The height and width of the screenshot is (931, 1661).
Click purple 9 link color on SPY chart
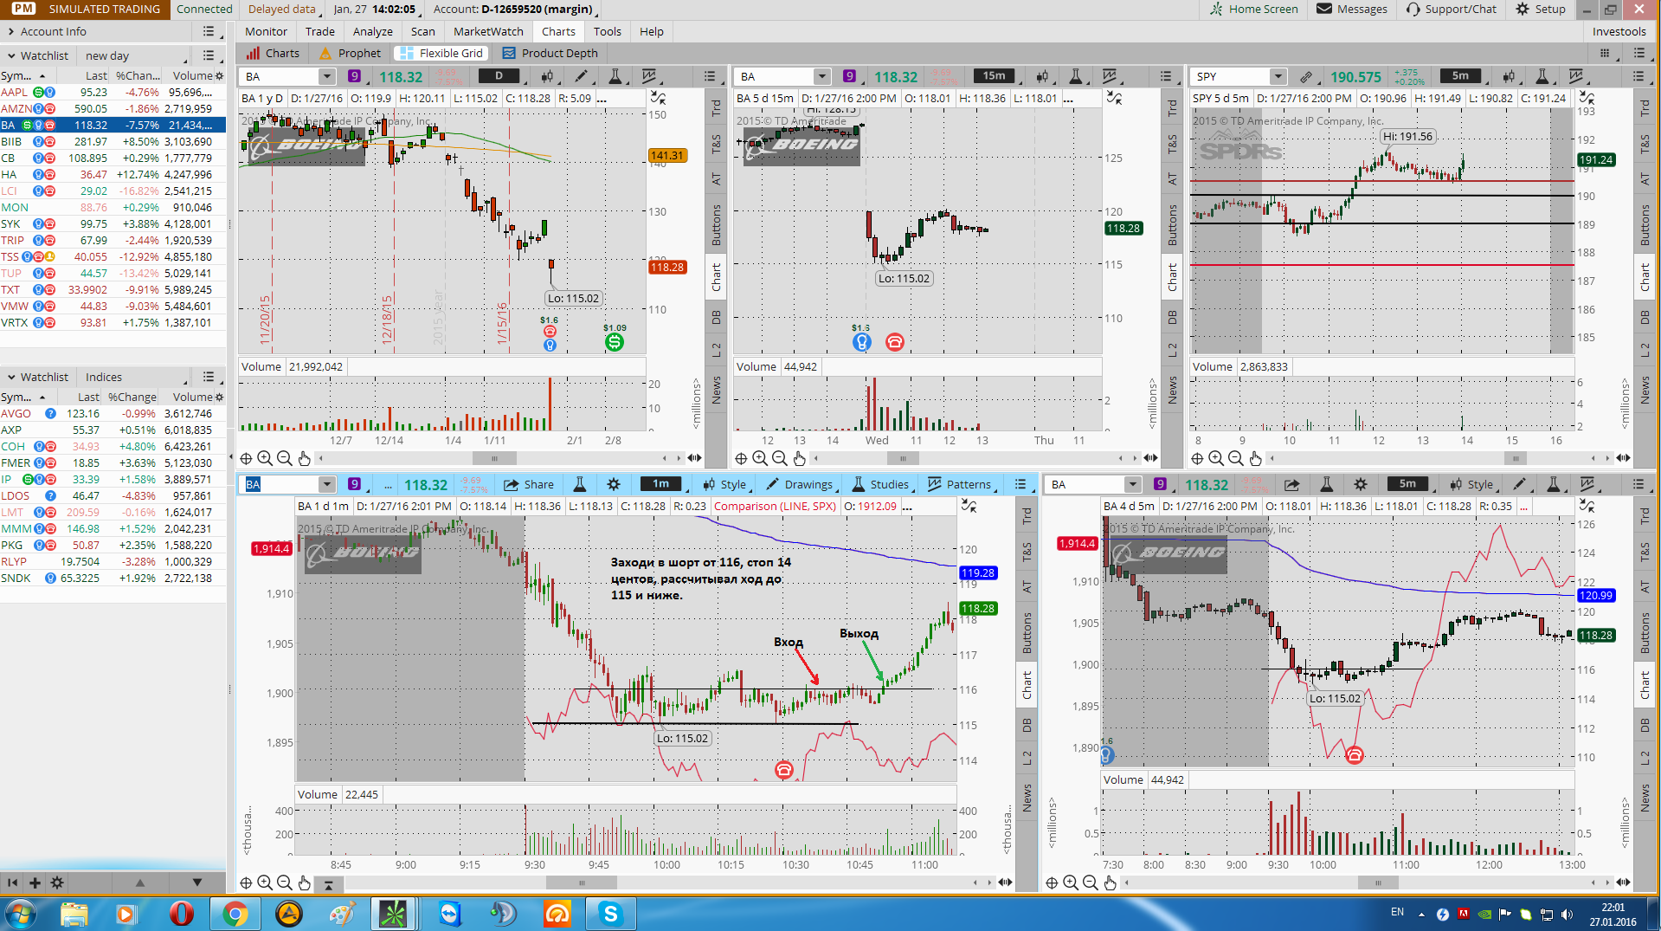click(x=1306, y=77)
